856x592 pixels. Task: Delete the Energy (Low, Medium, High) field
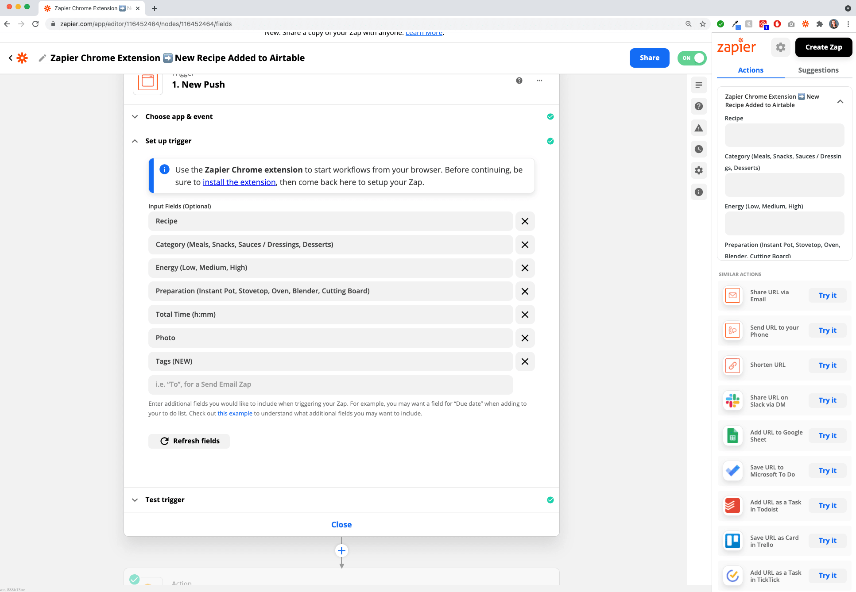525,268
